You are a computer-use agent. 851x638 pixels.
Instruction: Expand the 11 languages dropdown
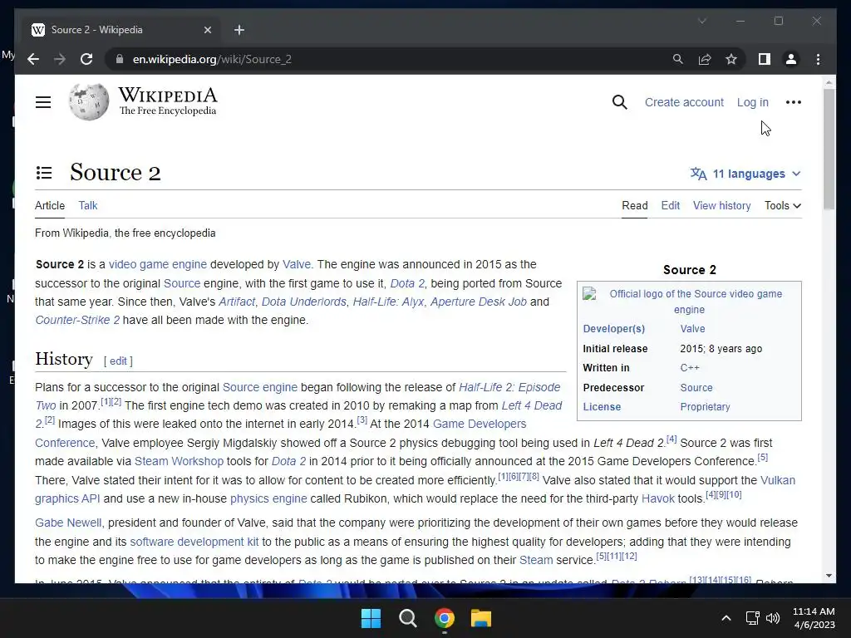[745, 174]
